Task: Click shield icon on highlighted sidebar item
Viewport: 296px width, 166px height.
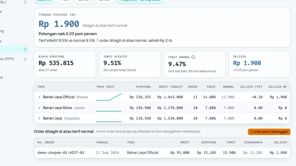Action: click(25, 50)
